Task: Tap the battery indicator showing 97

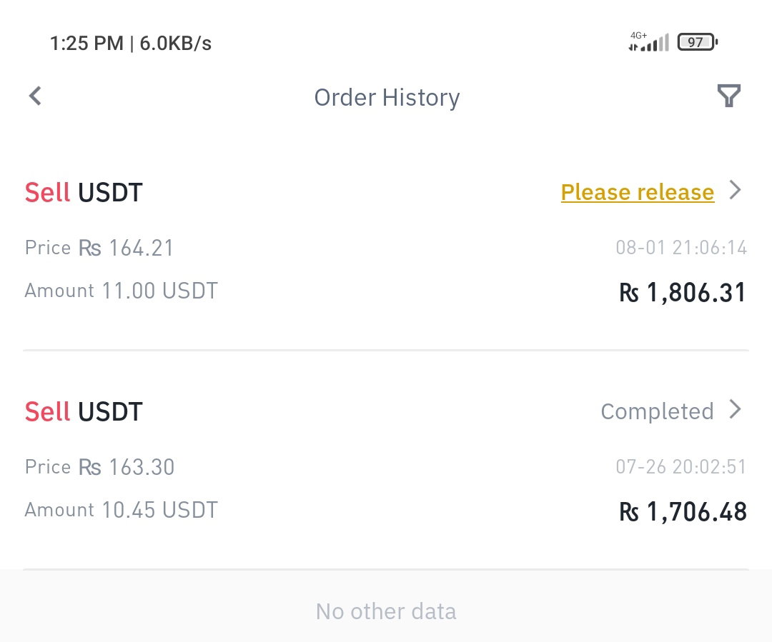Action: (x=698, y=42)
